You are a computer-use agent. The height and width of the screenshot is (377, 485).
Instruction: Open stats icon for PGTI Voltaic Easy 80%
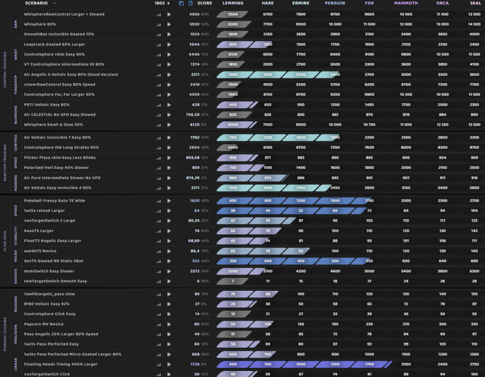(x=159, y=105)
